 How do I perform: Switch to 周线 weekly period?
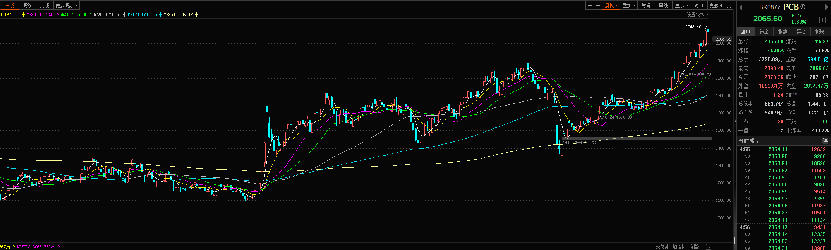coord(27,6)
